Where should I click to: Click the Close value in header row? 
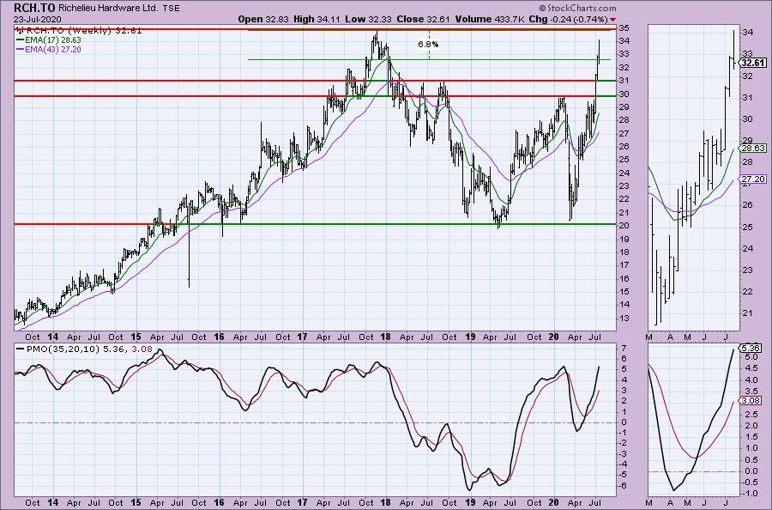tap(422, 19)
